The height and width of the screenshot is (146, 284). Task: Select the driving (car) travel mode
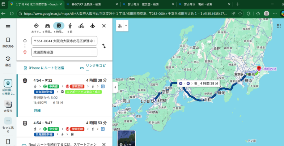[47, 26]
